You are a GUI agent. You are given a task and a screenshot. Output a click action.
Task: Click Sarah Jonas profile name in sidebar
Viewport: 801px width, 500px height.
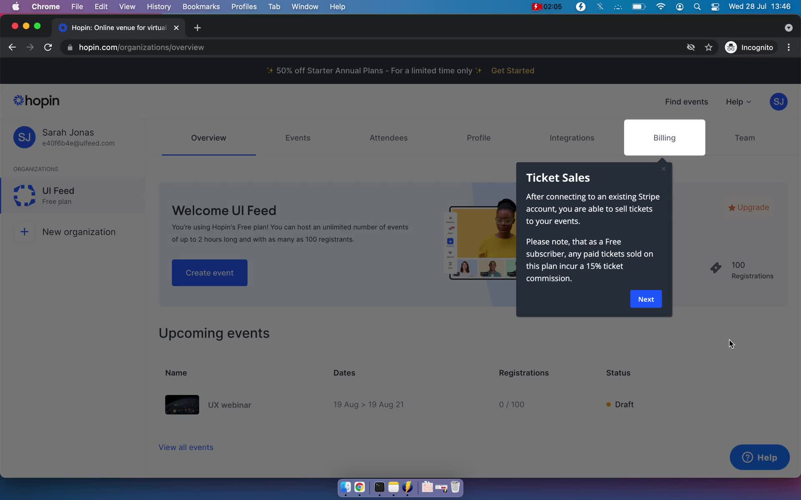pyautogui.click(x=68, y=132)
